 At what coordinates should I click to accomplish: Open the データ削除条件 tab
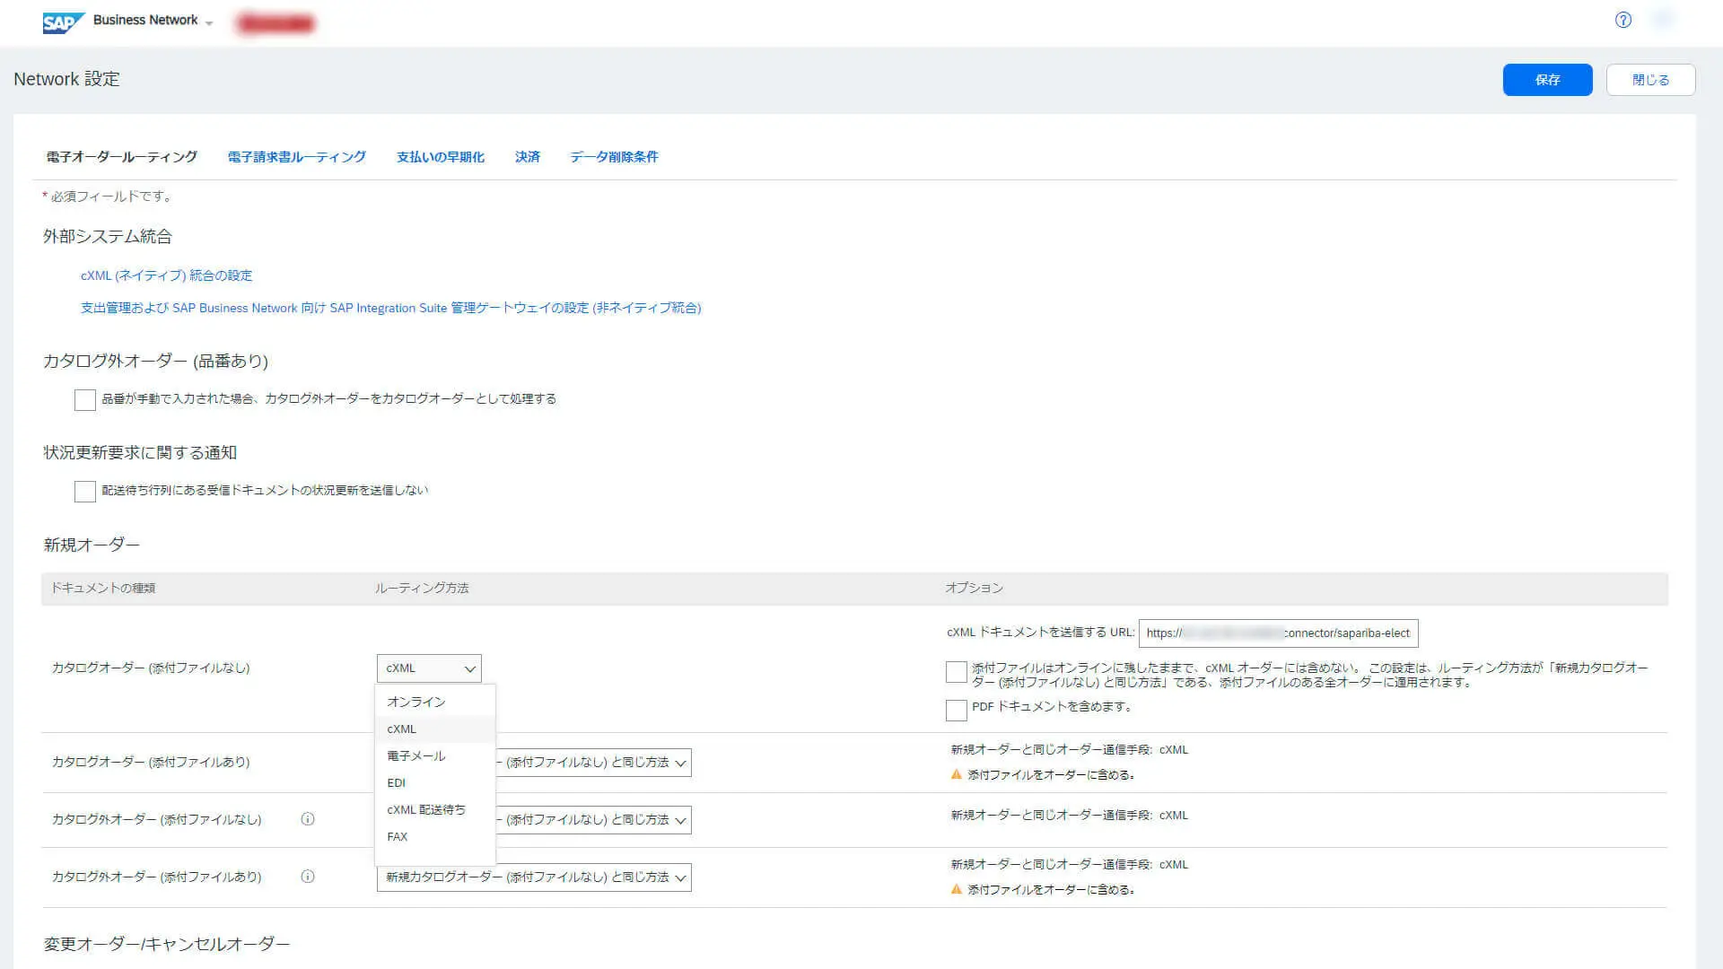614,157
